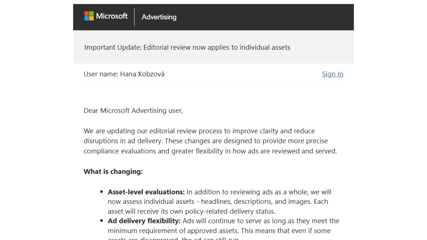The image size is (427, 240).
Task: Click the separator line under the user name
Action: 213,84
